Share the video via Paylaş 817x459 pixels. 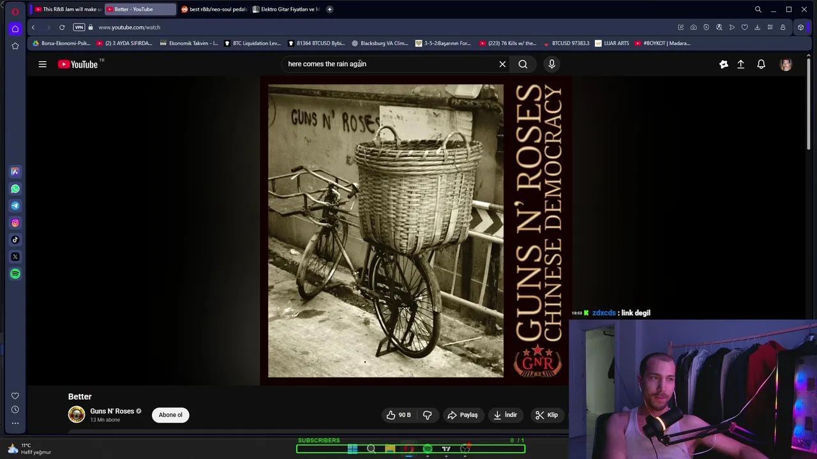click(462, 415)
